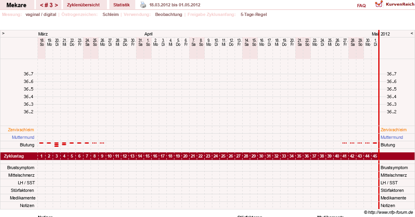Click bleeding marker on cycle day 4
This screenshot has height=217, width=415.
click(64, 144)
